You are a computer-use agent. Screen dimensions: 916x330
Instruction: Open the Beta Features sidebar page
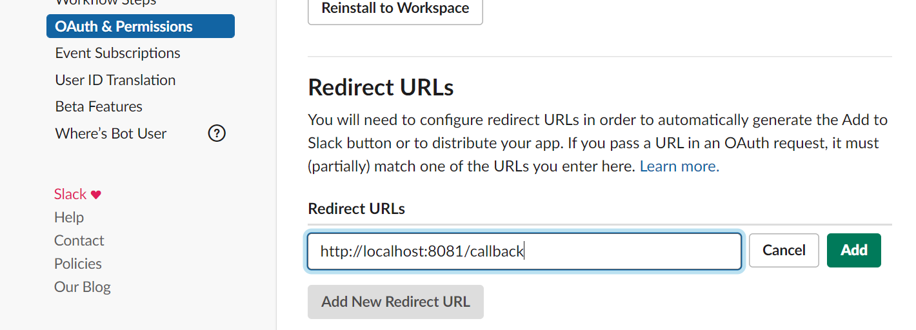pyautogui.click(x=99, y=106)
